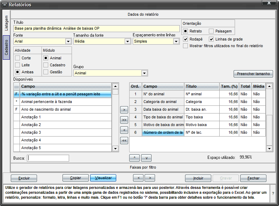Screen dimensions: 279x206
Task: Select 'Número de ordem de la' cell
Action: [163, 132]
